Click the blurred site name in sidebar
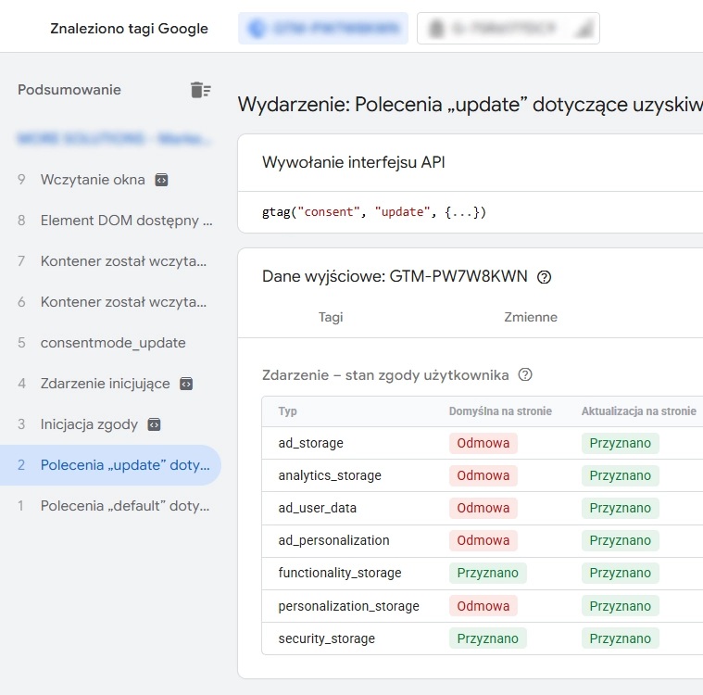Screen dimensions: 703x695 click(x=115, y=139)
